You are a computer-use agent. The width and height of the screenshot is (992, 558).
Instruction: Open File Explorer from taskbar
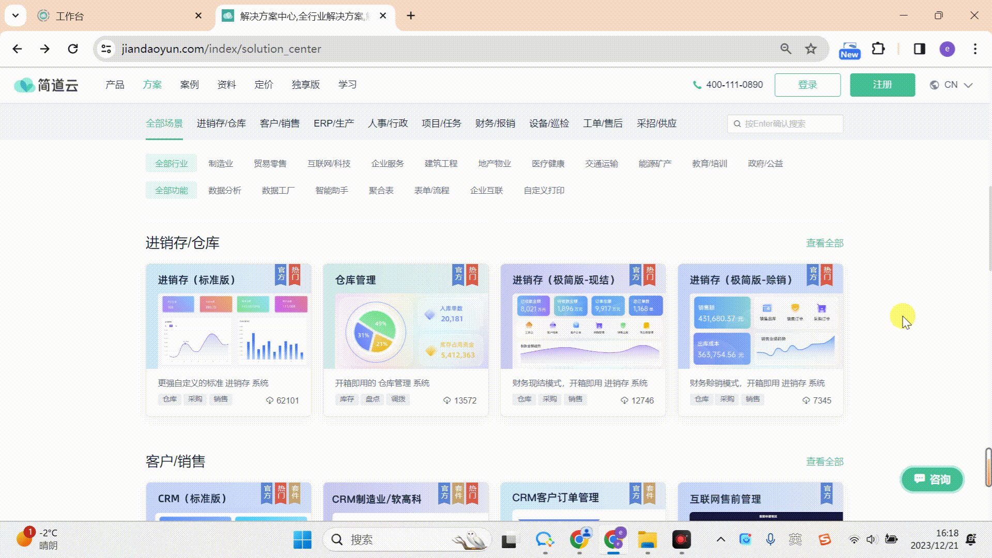pos(647,540)
